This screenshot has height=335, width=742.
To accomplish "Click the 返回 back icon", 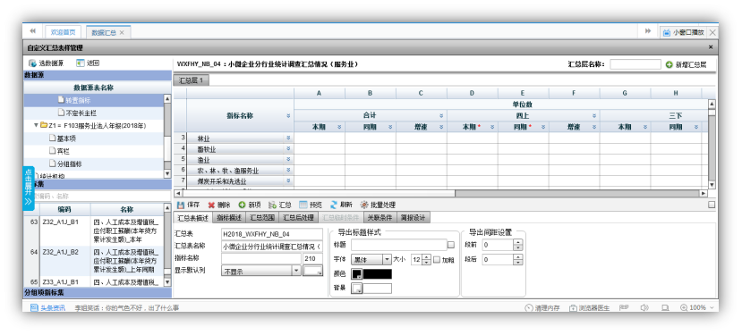I will [80, 63].
